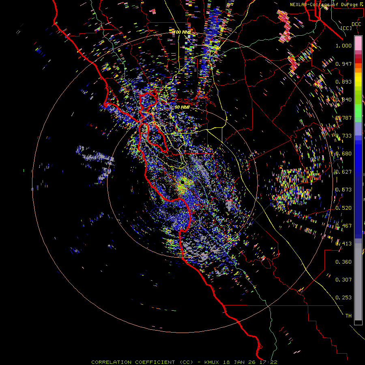Click the 50 NMI range ring label
Viewport: 365px width, 365px height.
182,107
